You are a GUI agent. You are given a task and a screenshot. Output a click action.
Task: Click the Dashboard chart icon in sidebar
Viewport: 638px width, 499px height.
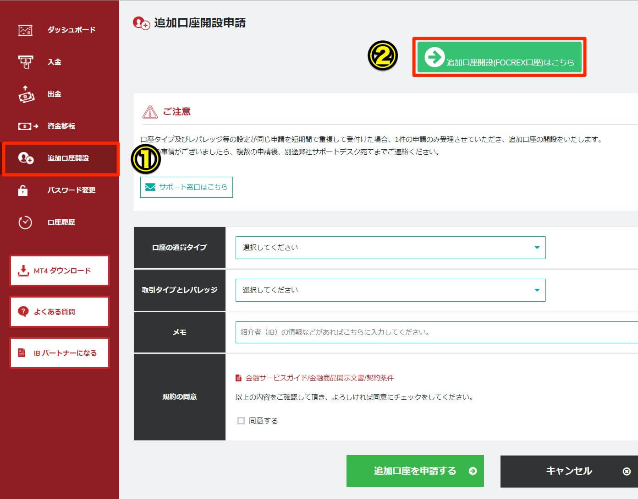[x=25, y=30]
